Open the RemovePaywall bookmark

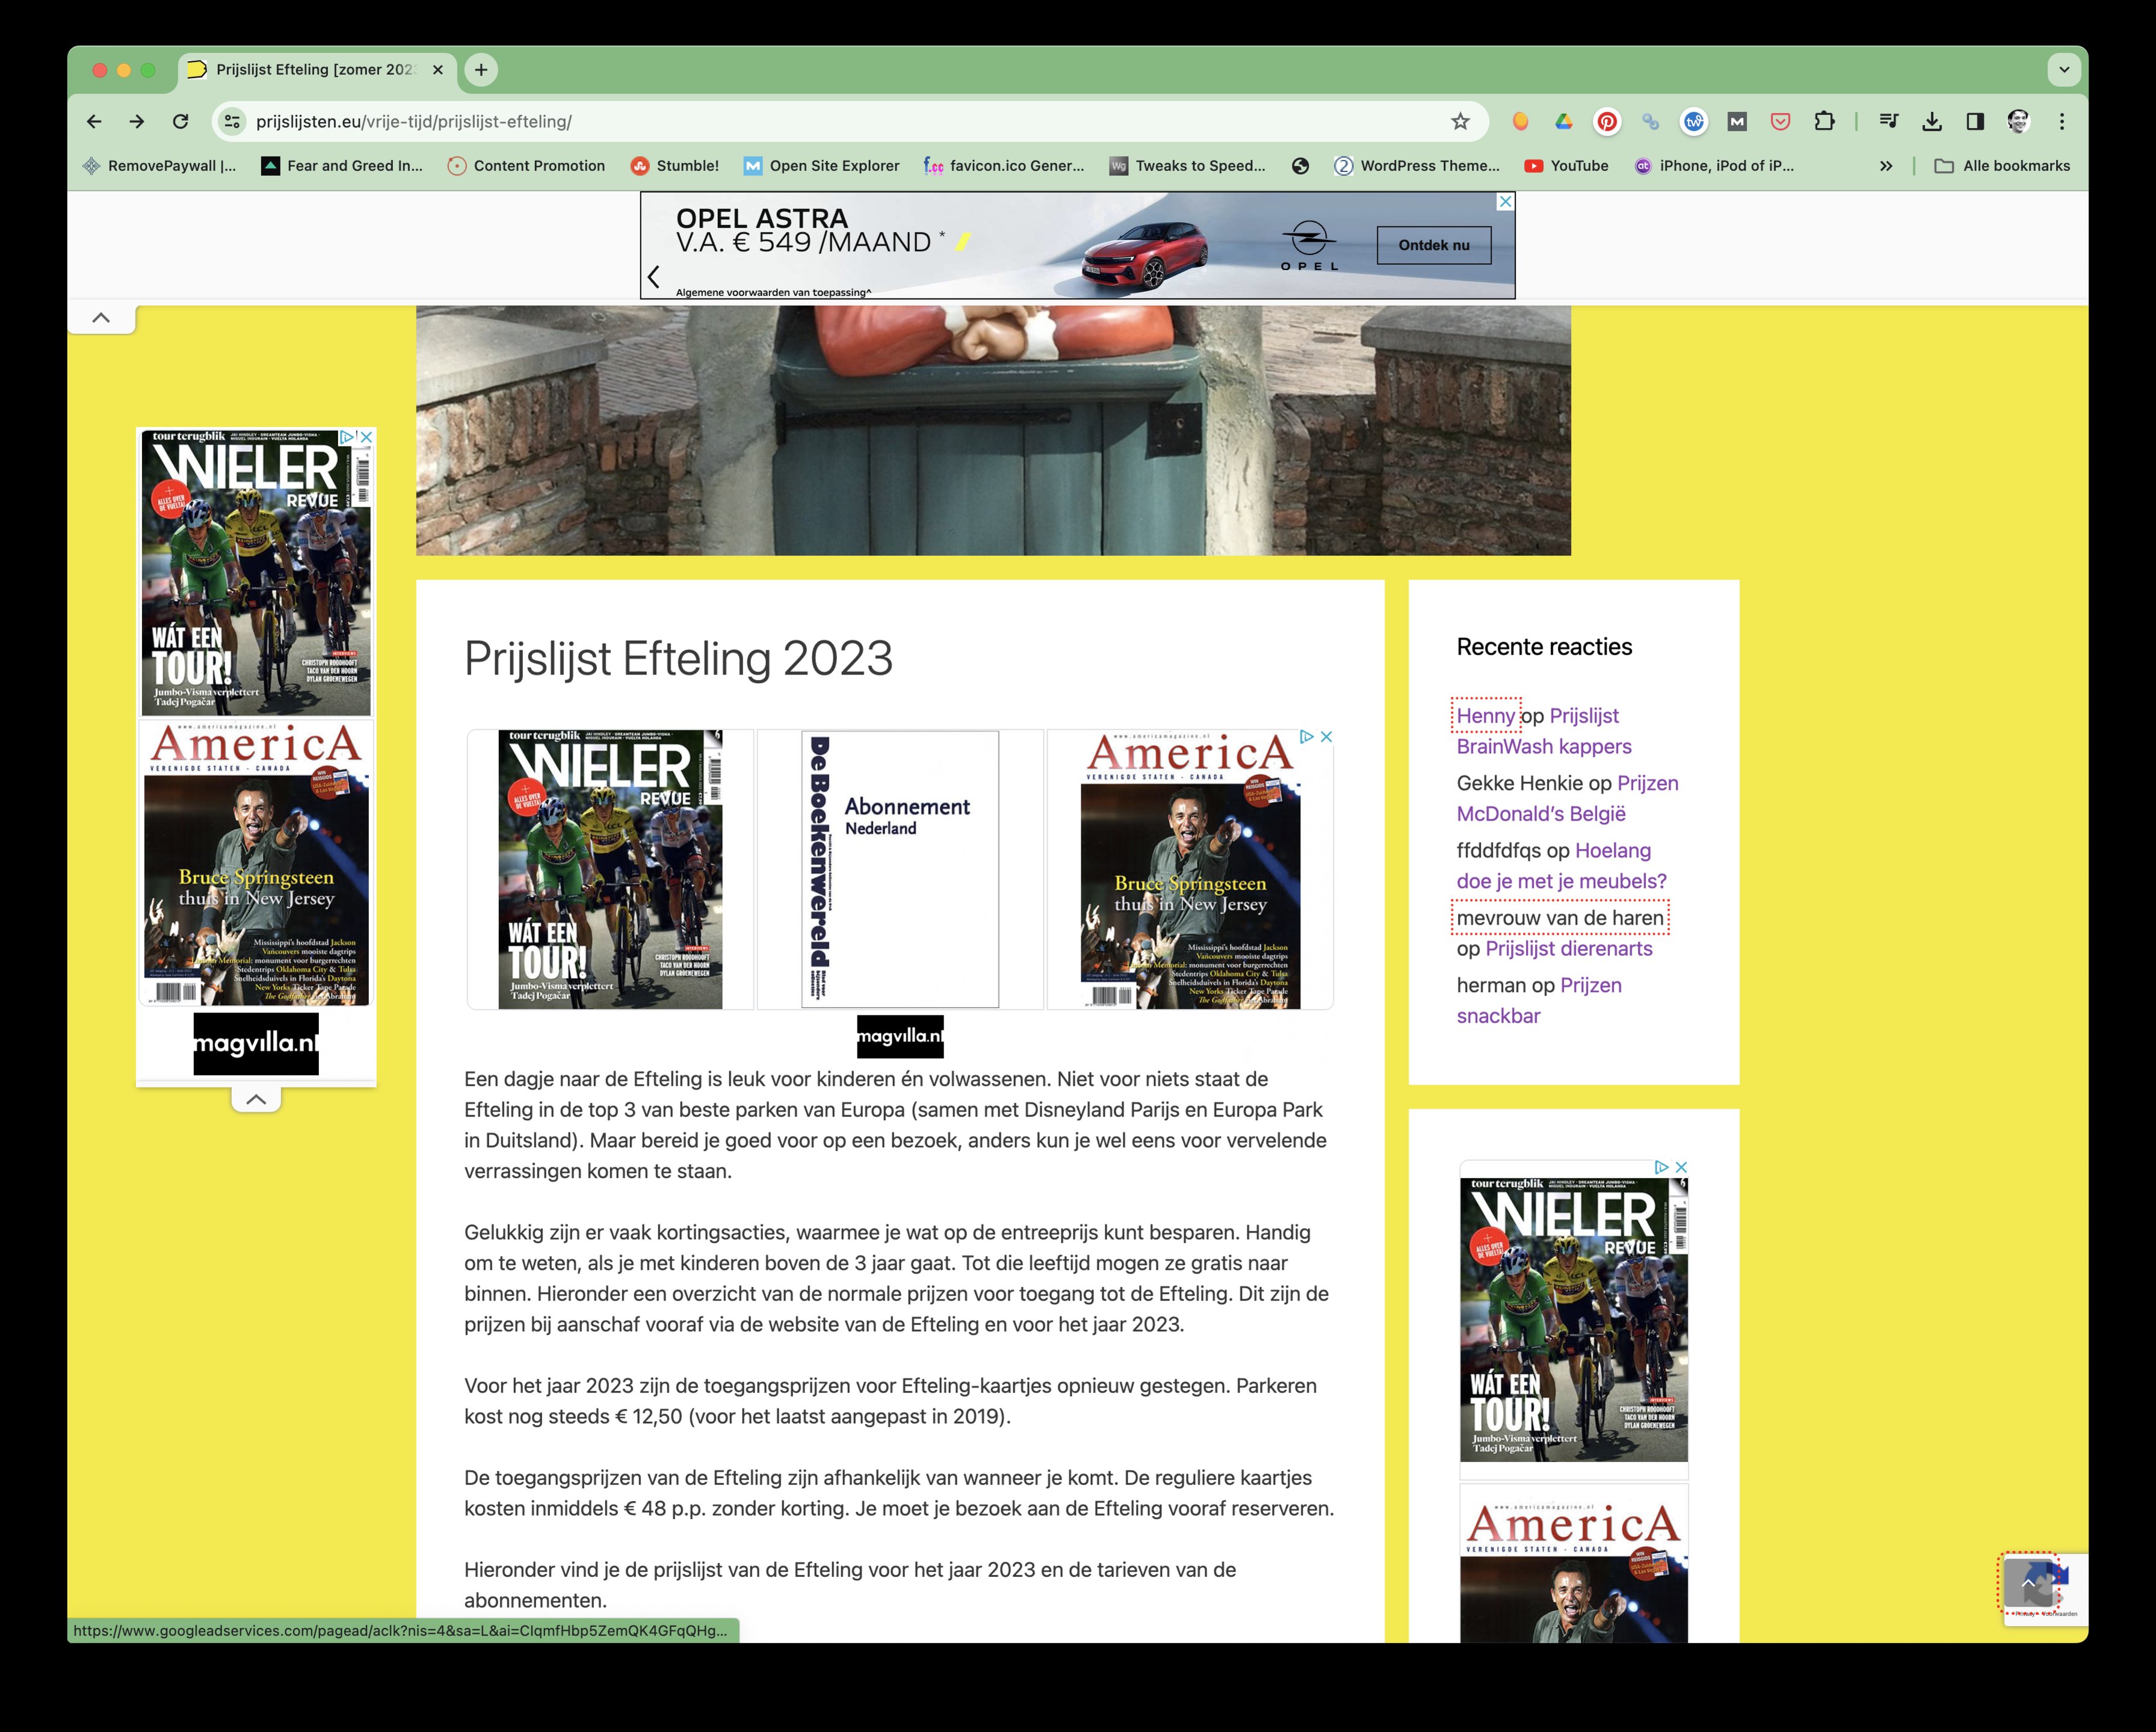tap(160, 166)
